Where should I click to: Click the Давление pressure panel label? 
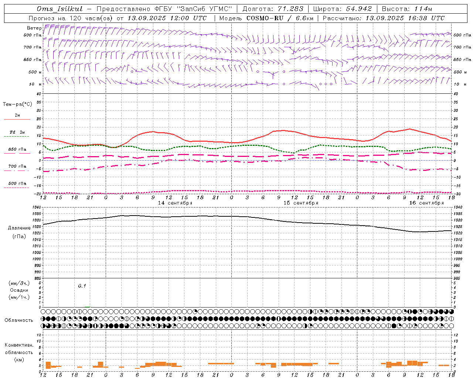coord(19,228)
